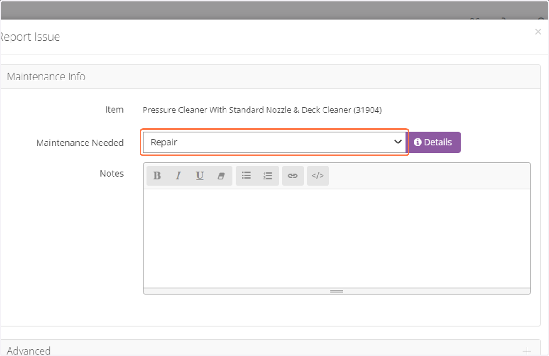Click the Advanced section title
Image resolution: width=549 pixels, height=356 pixels.
[29, 351]
